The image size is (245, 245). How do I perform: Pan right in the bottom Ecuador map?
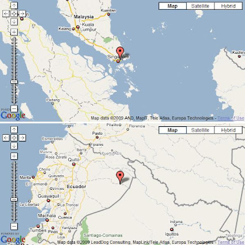tap(22, 138)
